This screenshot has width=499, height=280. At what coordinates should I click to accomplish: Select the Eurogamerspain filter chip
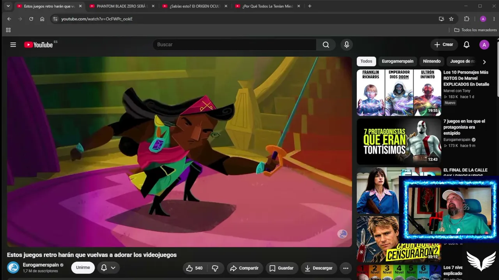[398, 61]
